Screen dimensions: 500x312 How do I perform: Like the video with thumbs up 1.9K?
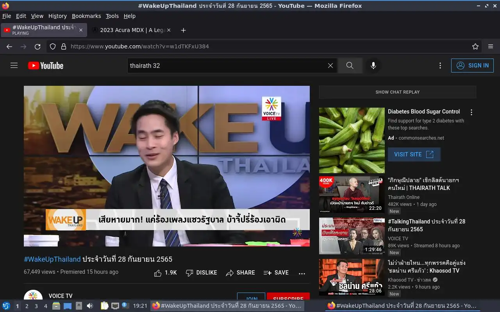pos(166,273)
